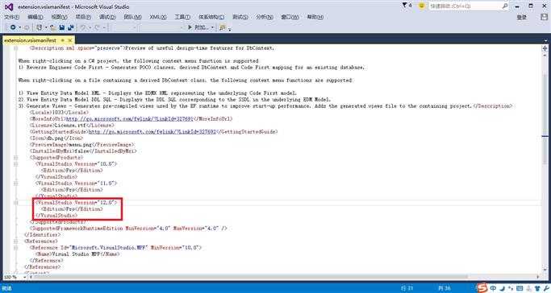The width and height of the screenshot is (551, 293).
Task: Click the feedback smiley icon
Action: [x=422, y=6]
